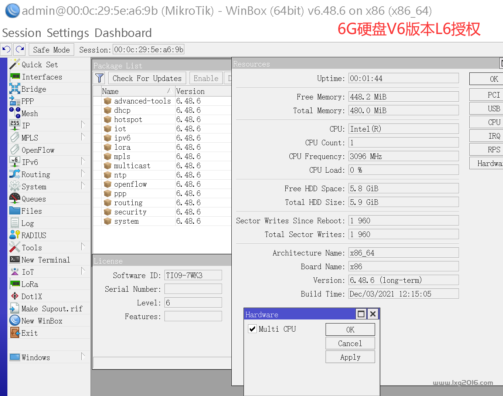Close the Hardware dialog
Screen dimensions: 503x396
click(373, 314)
